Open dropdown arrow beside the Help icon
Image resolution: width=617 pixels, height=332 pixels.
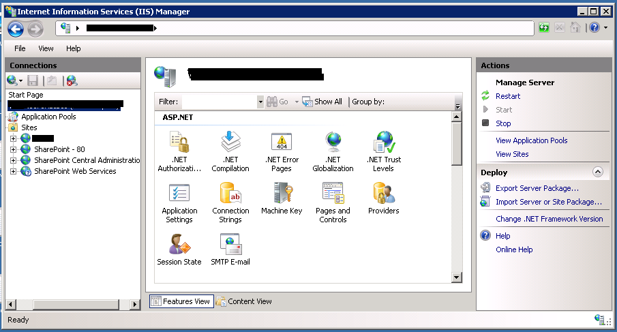click(605, 27)
